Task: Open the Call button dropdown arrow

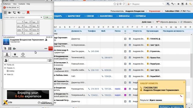Action: [51, 17]
